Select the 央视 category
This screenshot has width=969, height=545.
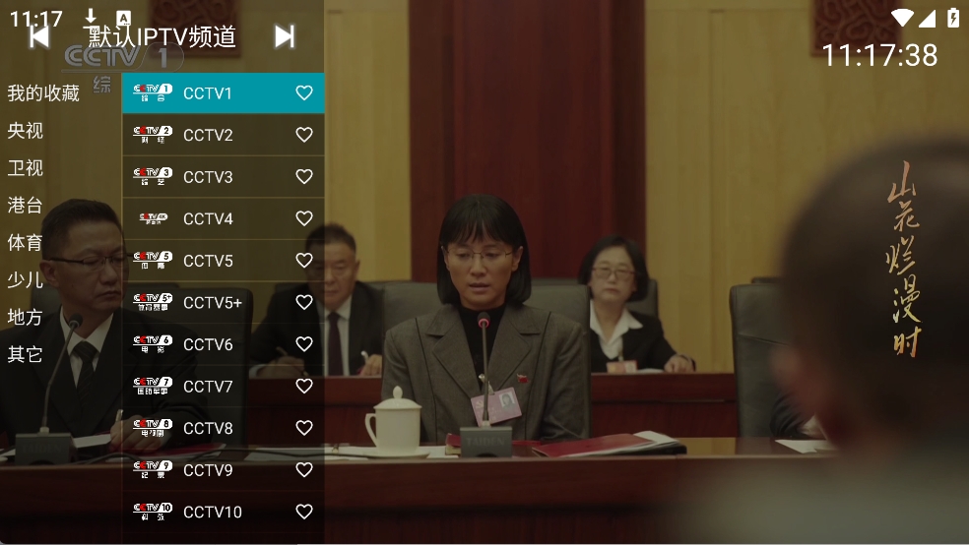click(x=26, y=130)
